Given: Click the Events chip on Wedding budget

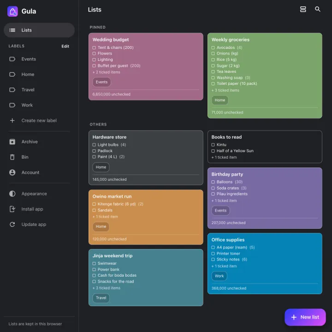Looking at the screenshot, I should pos(101,82).
